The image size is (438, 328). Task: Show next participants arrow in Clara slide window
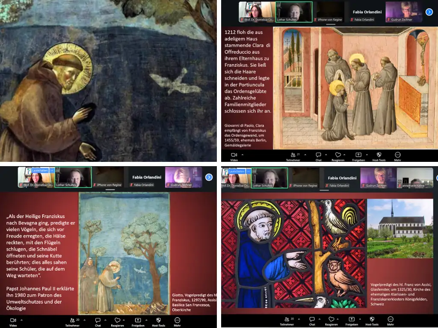429,12
